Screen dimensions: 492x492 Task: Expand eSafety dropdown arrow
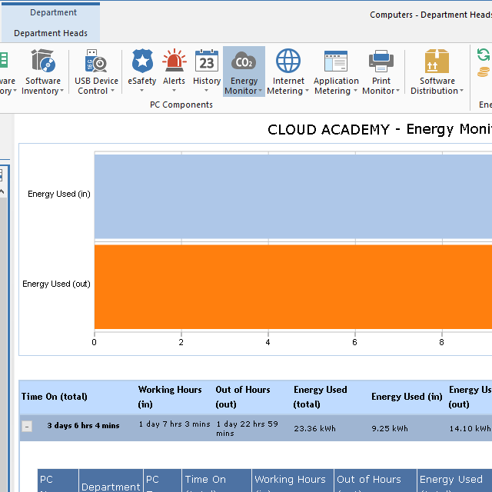click(x=141, y=91)
